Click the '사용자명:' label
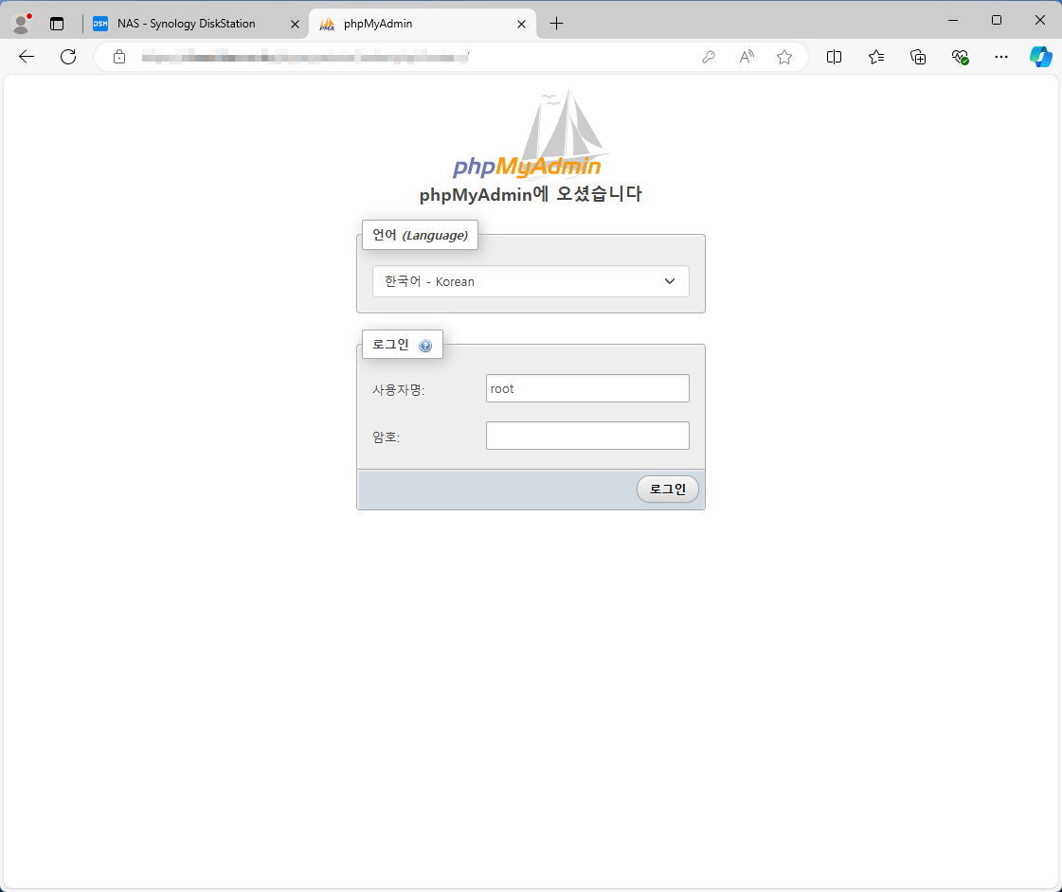The height and width of the screenshot is (892, 1062). 398,390
